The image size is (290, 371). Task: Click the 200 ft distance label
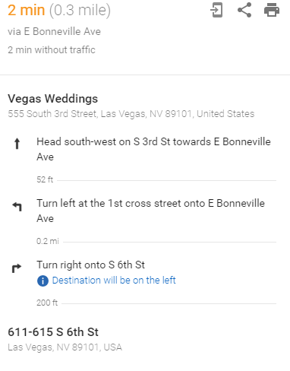pyautogui.click(x=47, y=303)
